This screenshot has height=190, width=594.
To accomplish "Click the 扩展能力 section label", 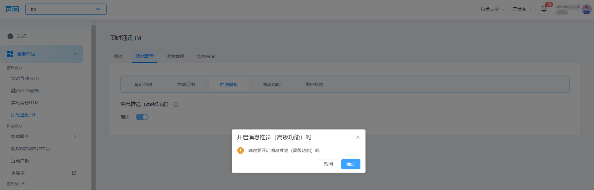I will pyautogui.click(x=14, y=126).
